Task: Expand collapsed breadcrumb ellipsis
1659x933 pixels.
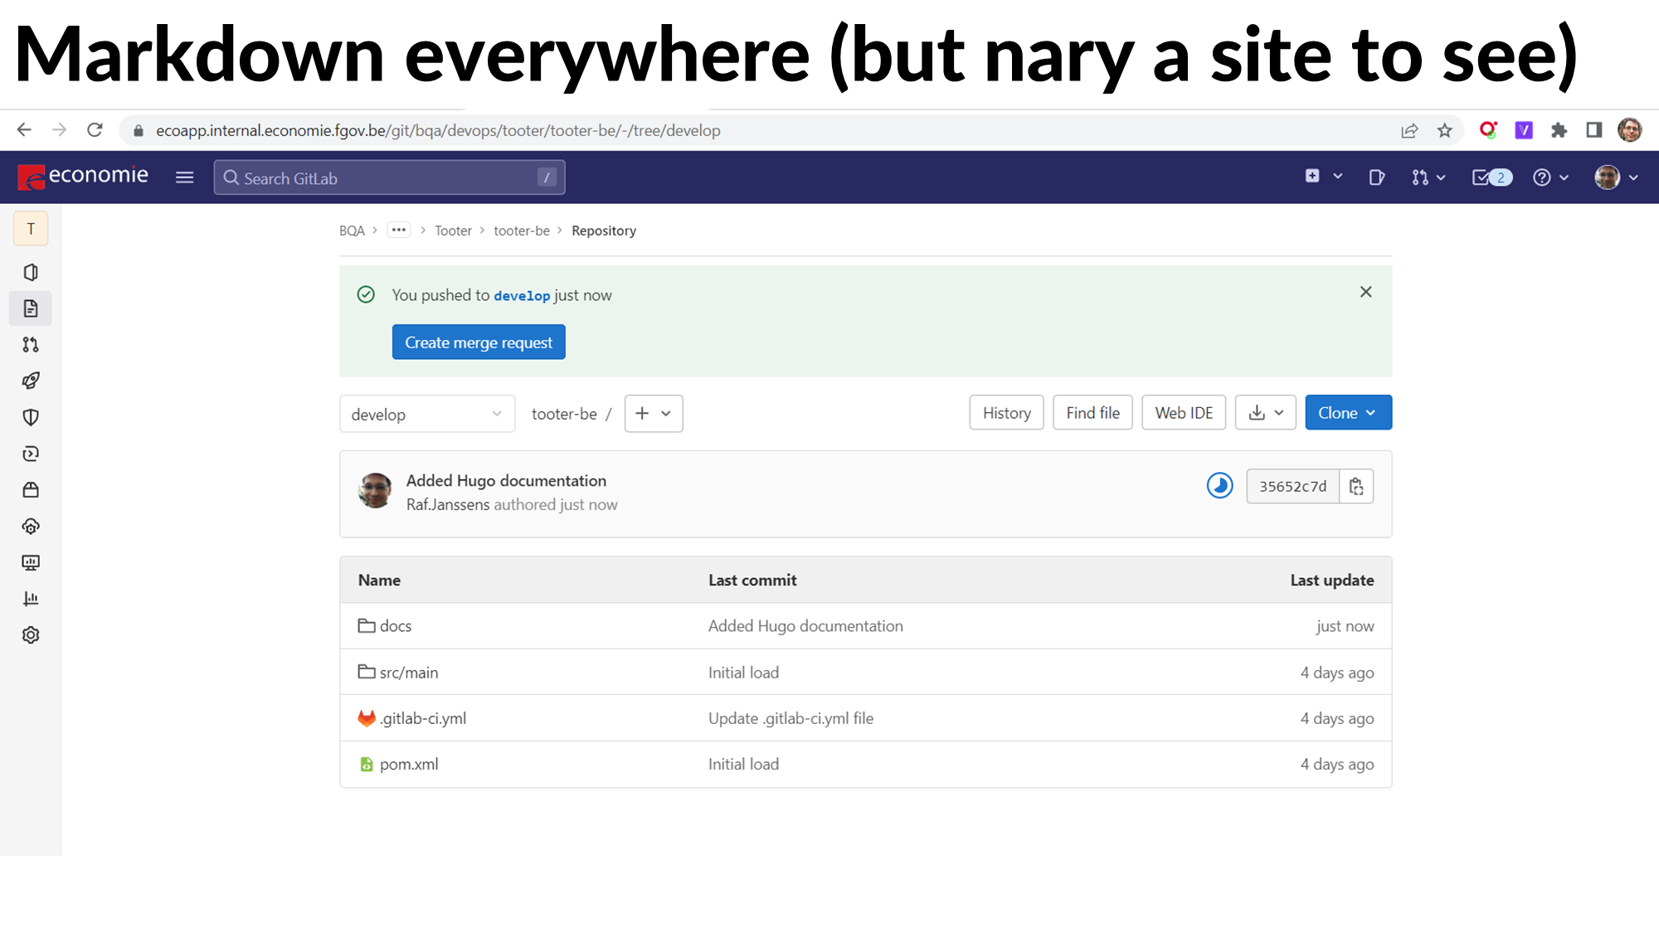Action: tap(399, 231)
